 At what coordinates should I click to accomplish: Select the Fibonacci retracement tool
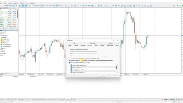point(75,6)
